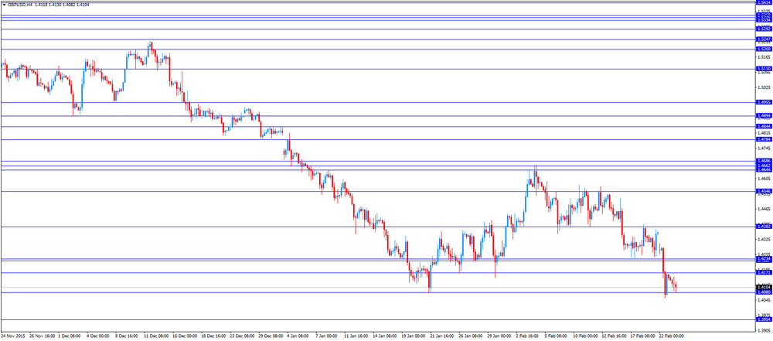Click the 1.4045 price scale value
The height and width of the screenshot is (341, 773).
tap(763, 300)
